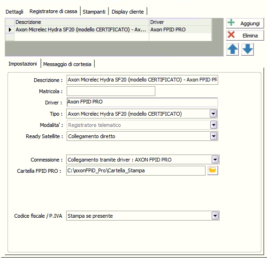
Task: Click the Cartella FPID PRO path field
Action: [136, 170]
